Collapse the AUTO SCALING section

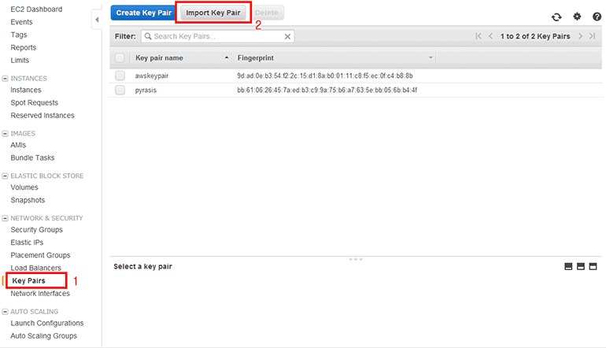(x=6, y=312)
